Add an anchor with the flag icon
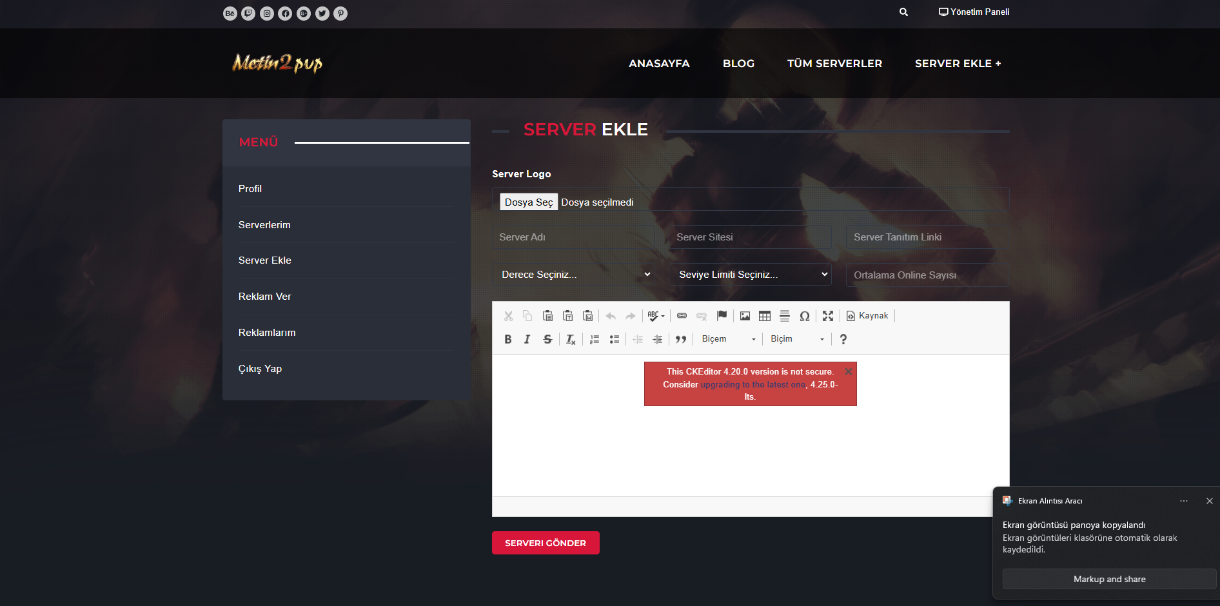The image size is (1220, 606). [x=722, y=316]
